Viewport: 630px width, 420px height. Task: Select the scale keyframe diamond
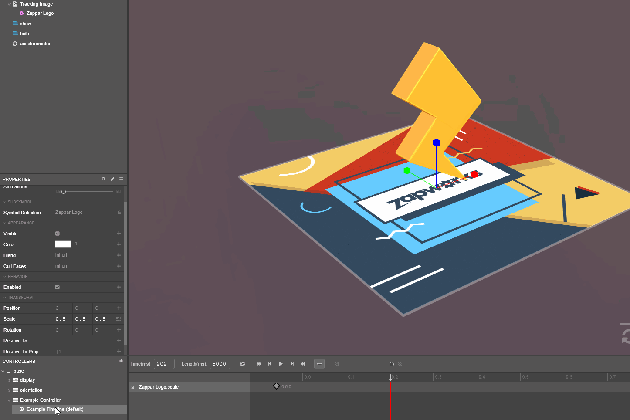pos(276,386)
